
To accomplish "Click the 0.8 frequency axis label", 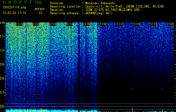I will click(2, 78).
